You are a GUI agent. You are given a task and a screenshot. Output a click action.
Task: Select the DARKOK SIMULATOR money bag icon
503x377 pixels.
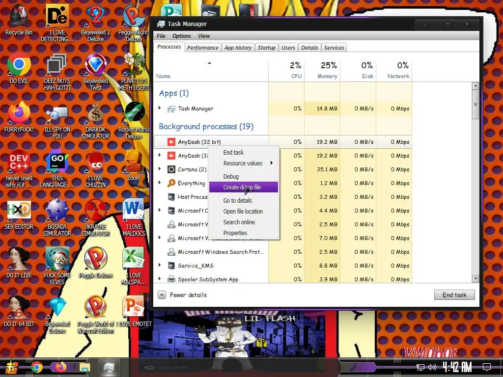95,121
